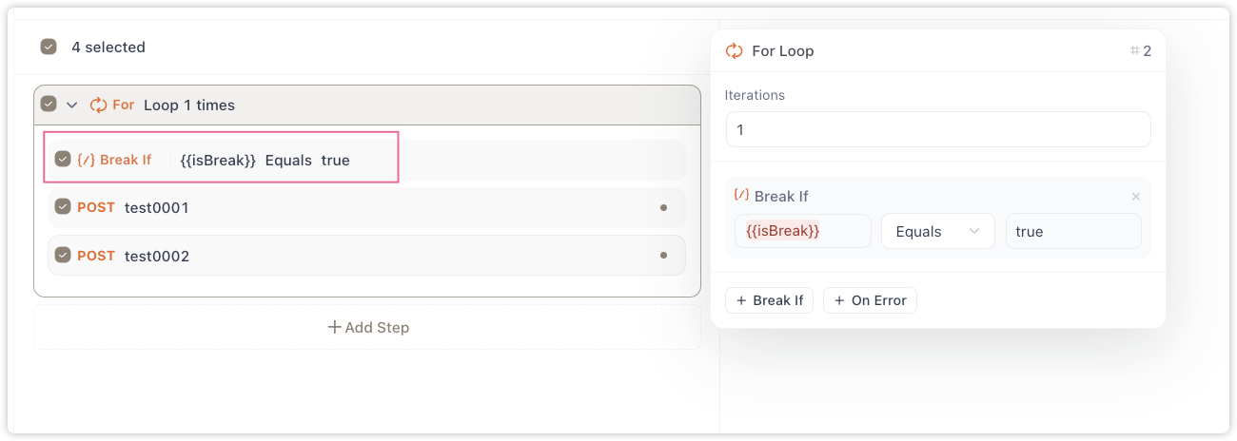Remove the Break If condition with x
The image size is (1237, 441).
[x=1135, y=197]
